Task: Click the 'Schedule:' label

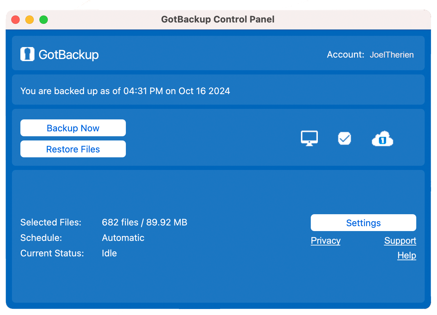Action: [x=41, y=238]
